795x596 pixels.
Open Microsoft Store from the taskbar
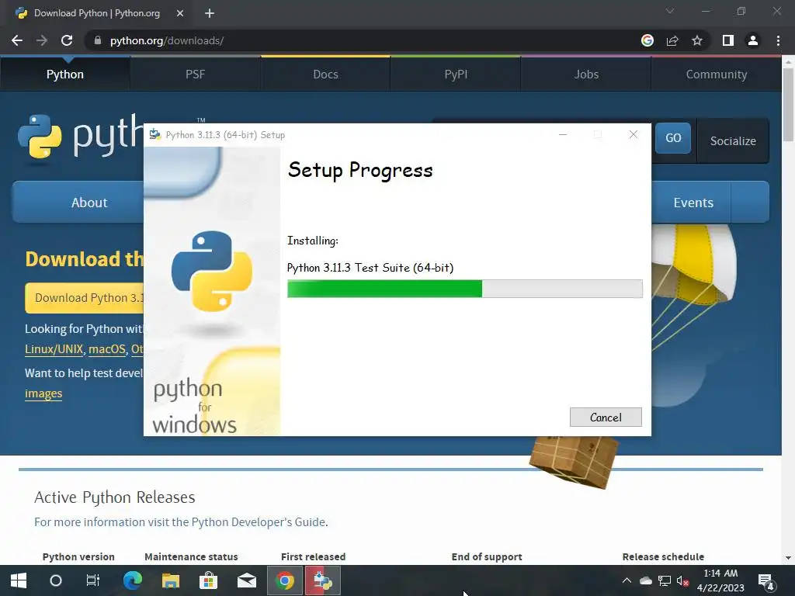tap(208, 580)
